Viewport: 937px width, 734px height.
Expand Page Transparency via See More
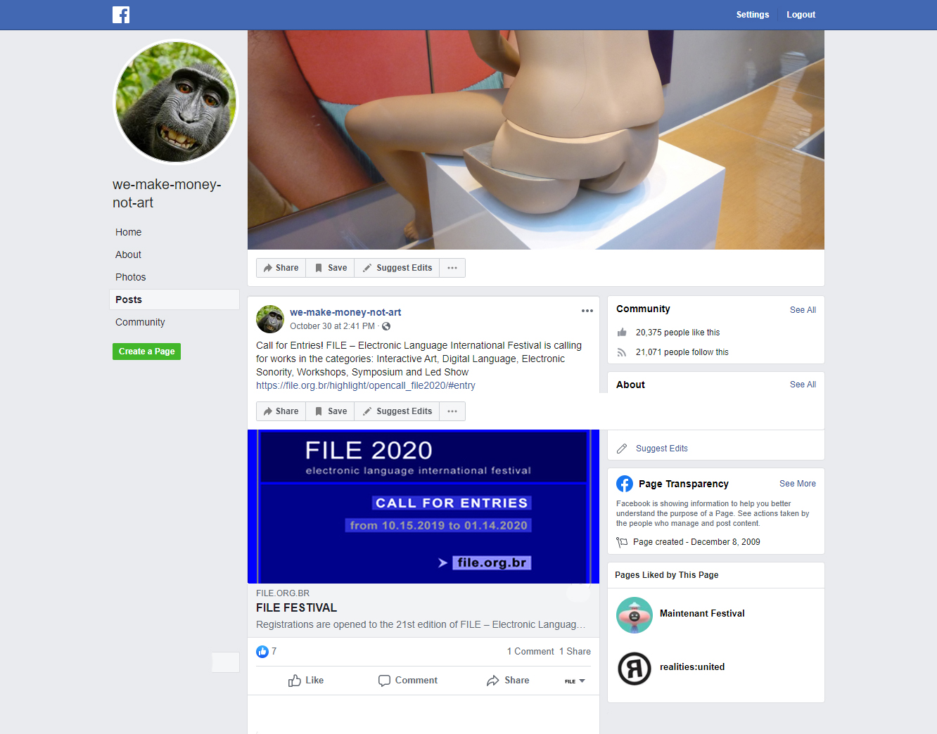point(797,484)
